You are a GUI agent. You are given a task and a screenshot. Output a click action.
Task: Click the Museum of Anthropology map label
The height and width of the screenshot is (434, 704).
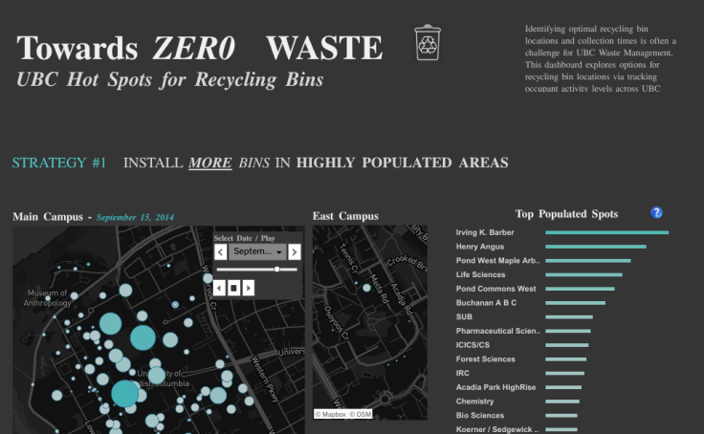pos(47,298)
